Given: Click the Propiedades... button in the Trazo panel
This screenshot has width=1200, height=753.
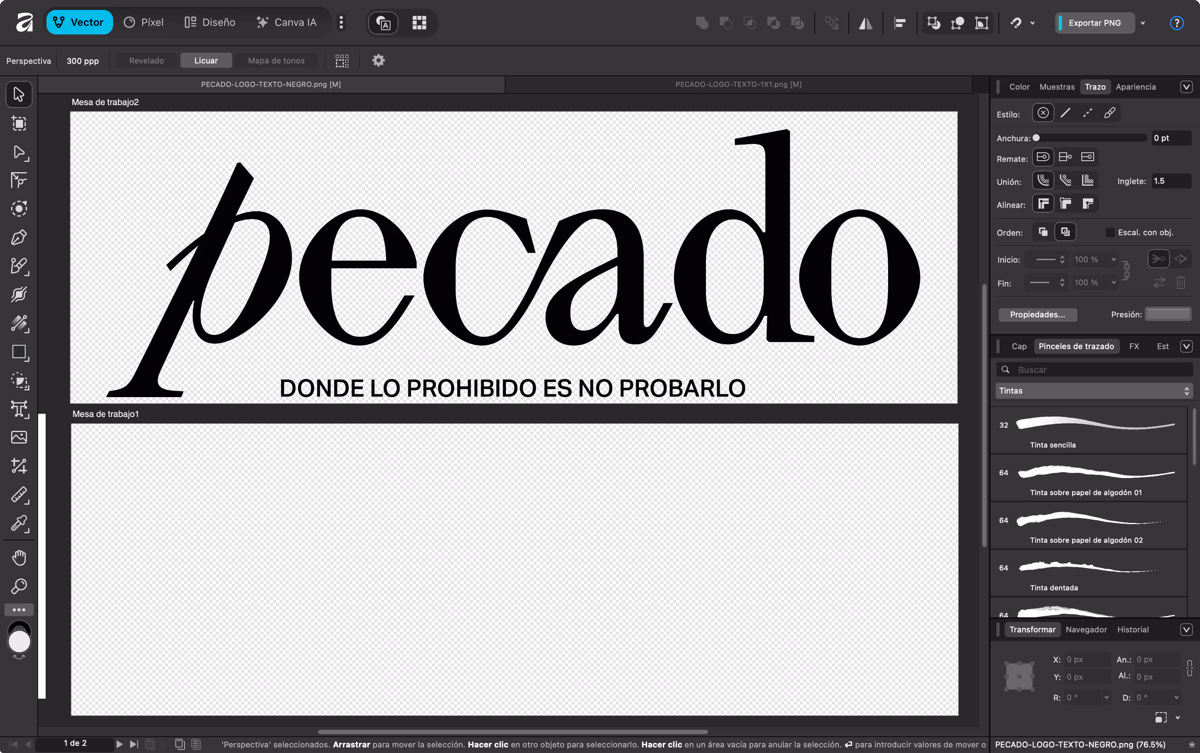Looking at the screenshot, I should pos(1038,314).
